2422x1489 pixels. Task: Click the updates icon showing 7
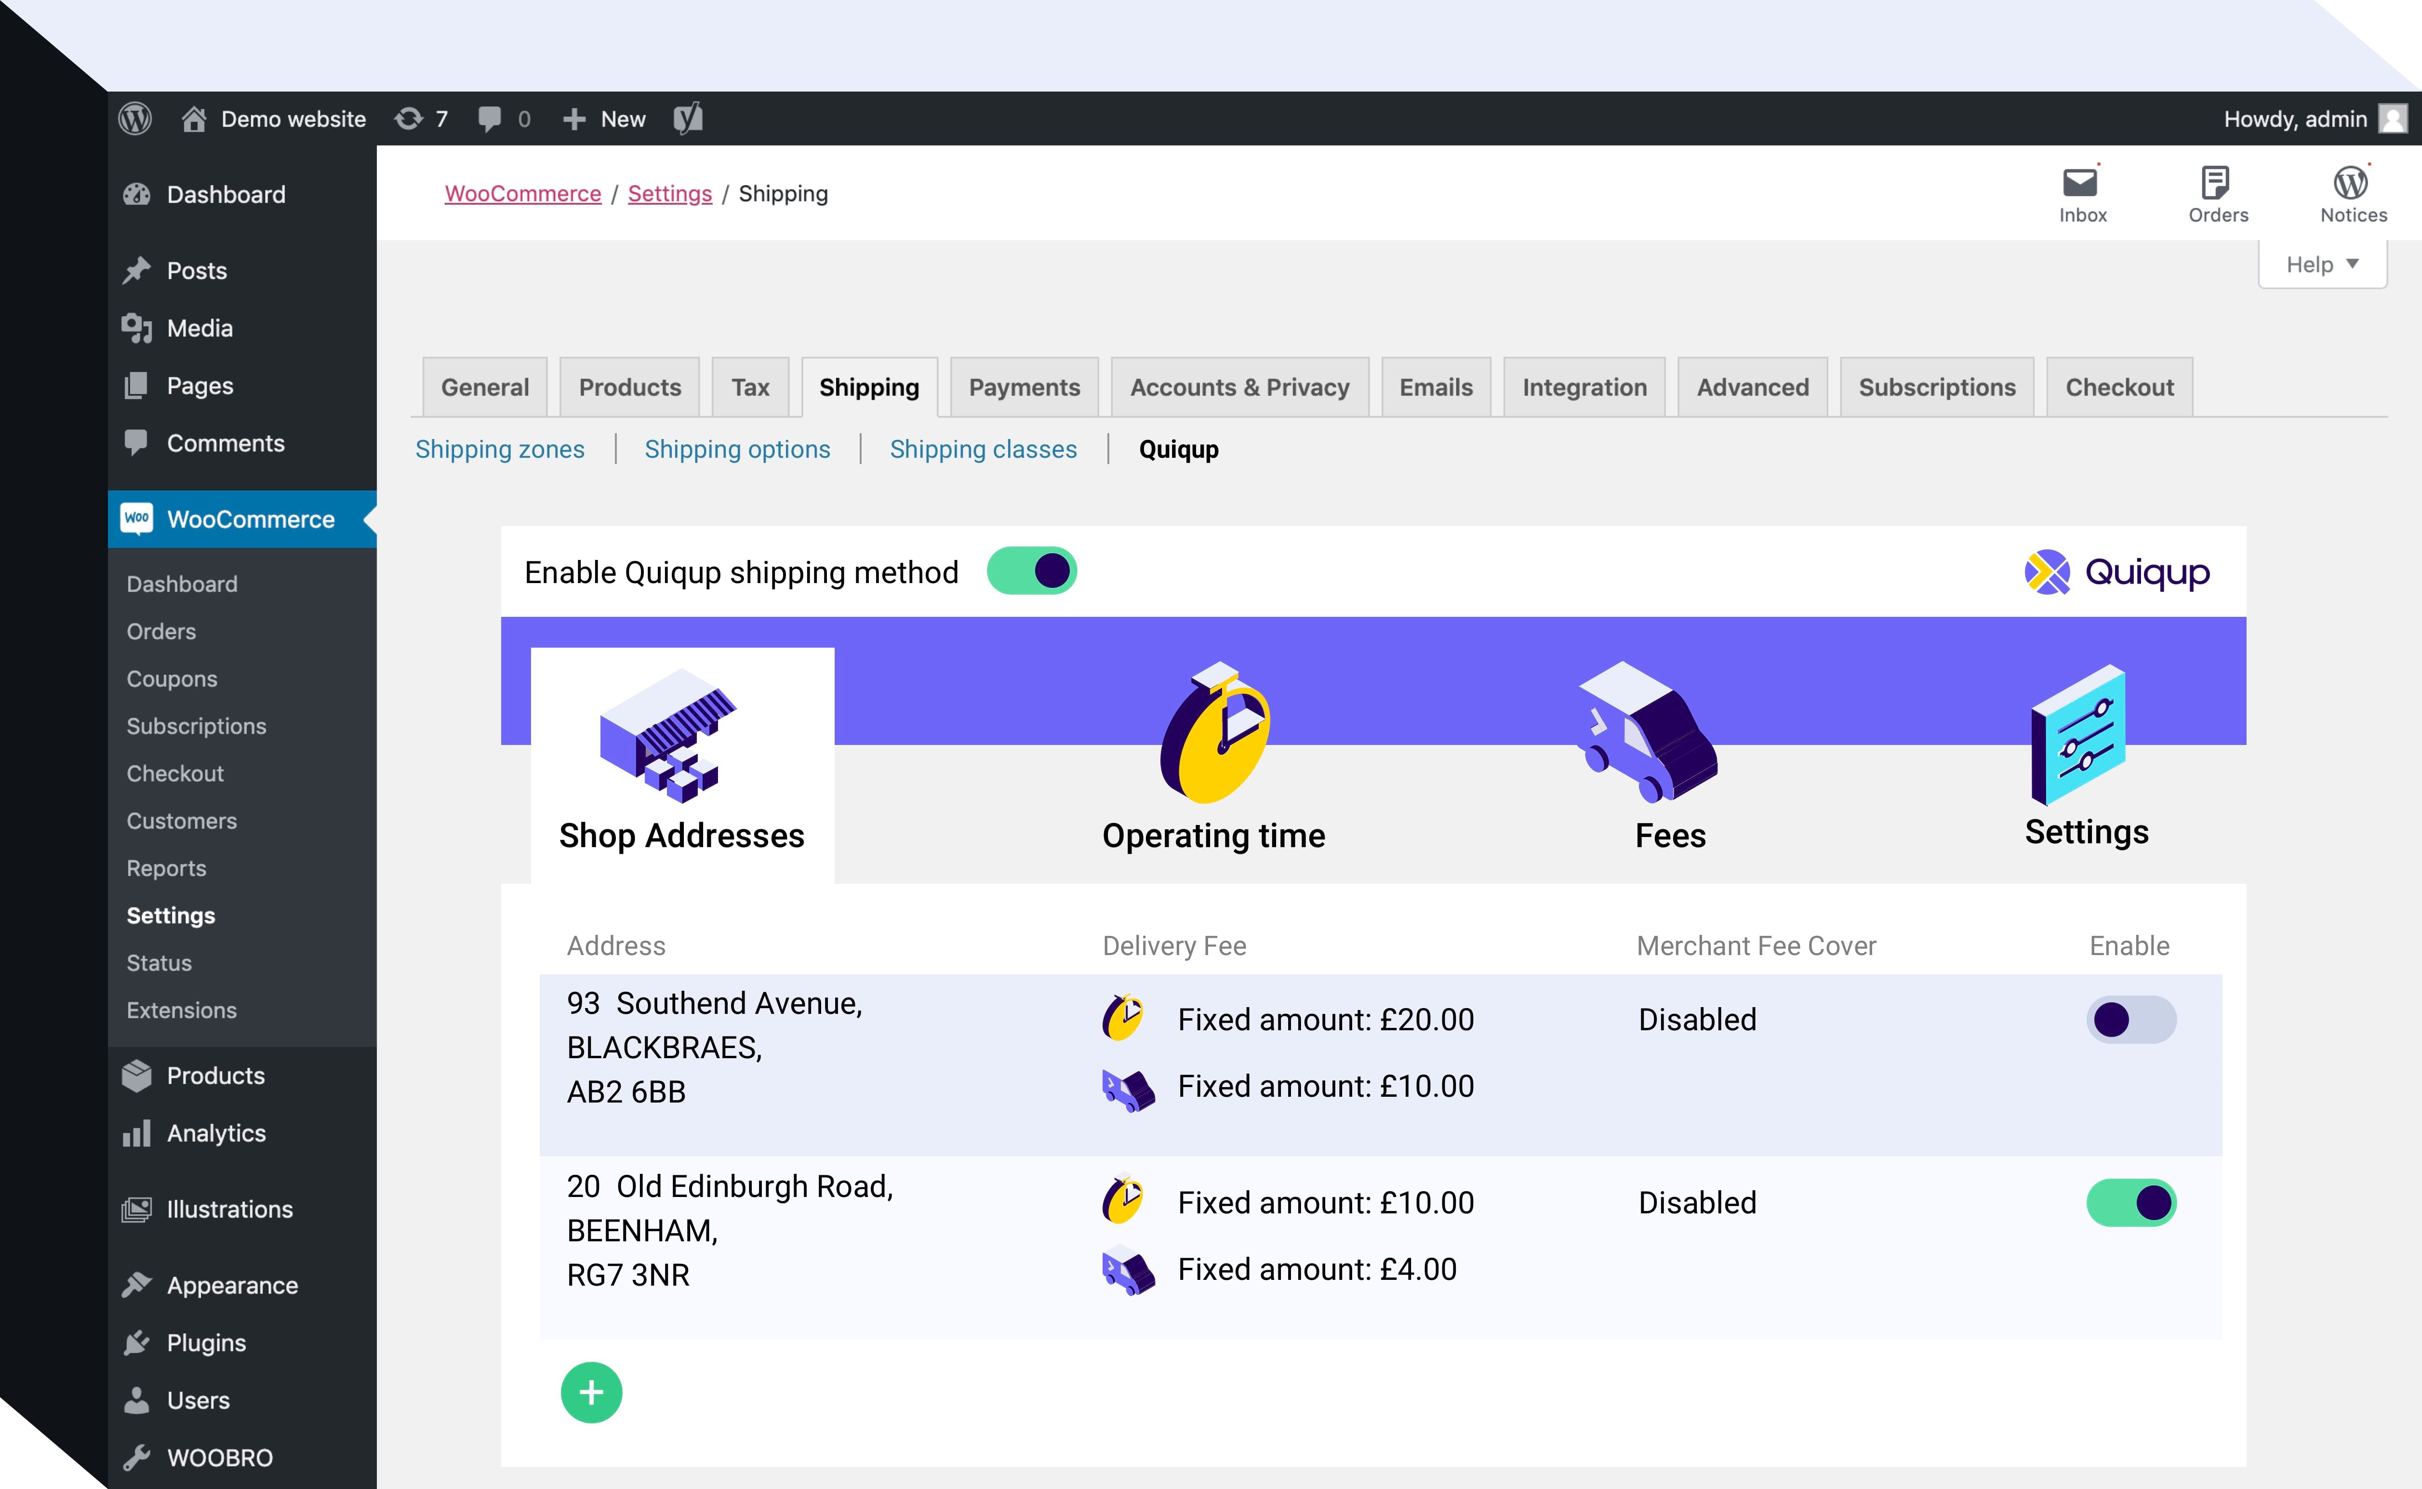click(x=421, y=119)
